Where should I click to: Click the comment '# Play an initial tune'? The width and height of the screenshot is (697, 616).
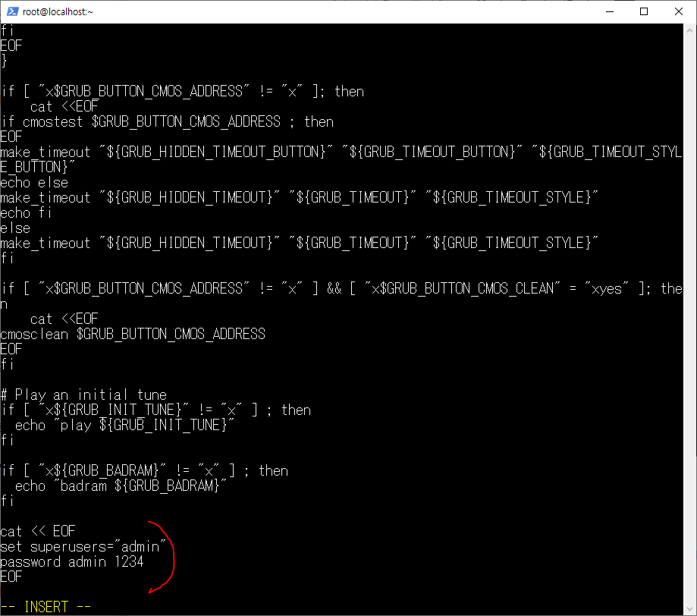(83, 394)
